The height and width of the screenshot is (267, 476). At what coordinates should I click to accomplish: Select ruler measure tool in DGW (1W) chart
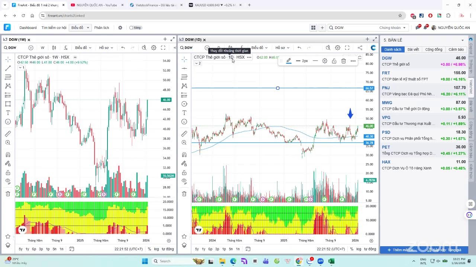[x=8, y=133]
